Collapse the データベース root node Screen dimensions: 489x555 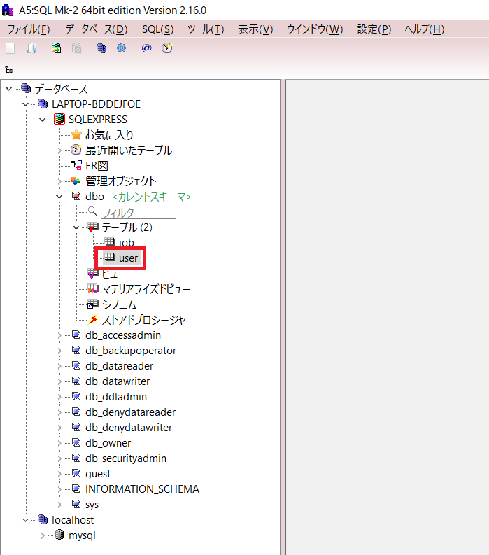pos(9,89)
